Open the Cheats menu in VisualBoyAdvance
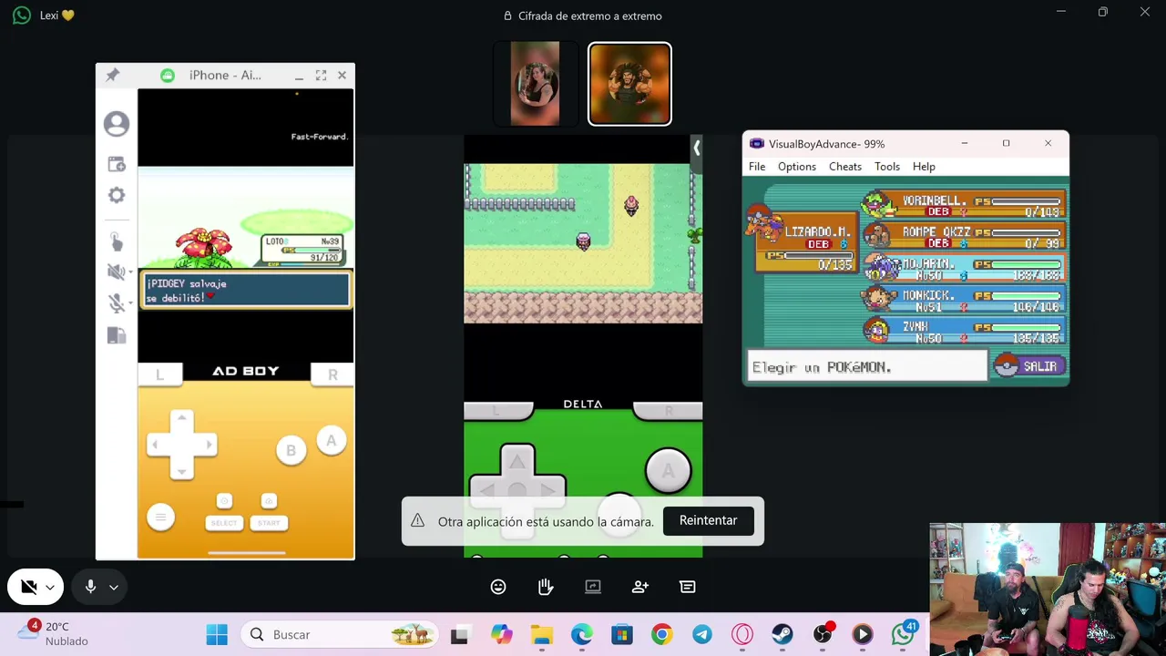The image size is (1166, 656). 845,167
